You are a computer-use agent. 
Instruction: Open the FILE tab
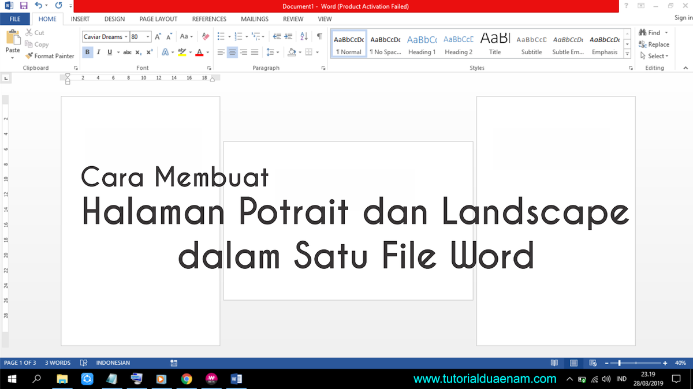click(x=15, y=19)
